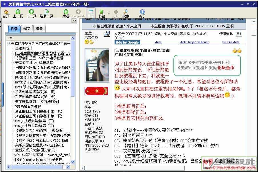Screen dimensions: 258x172
Task: Click content pane horizontal scroll left arrow
Action: point(83,168)
